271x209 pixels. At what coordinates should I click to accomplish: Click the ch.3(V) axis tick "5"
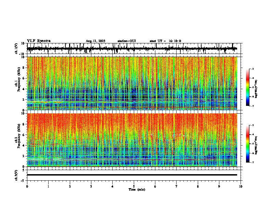click(x=24, y=170)
